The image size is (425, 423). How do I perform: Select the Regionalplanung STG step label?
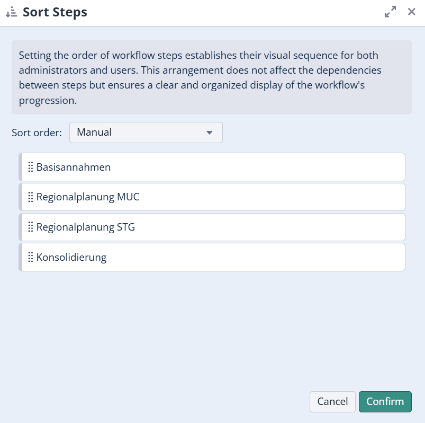click(86, 227)
